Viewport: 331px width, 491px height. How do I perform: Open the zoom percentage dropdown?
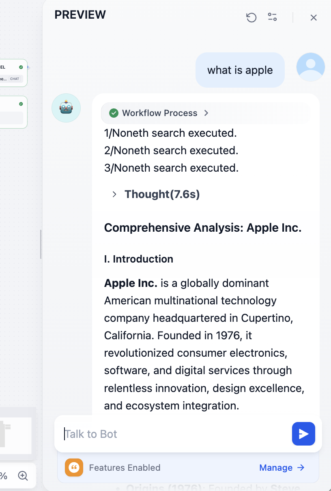[x=4, y=476]
